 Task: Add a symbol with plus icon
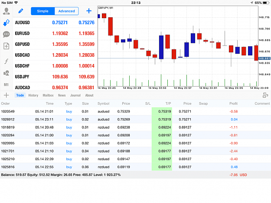pyautogui.click(x=89, y=11)
